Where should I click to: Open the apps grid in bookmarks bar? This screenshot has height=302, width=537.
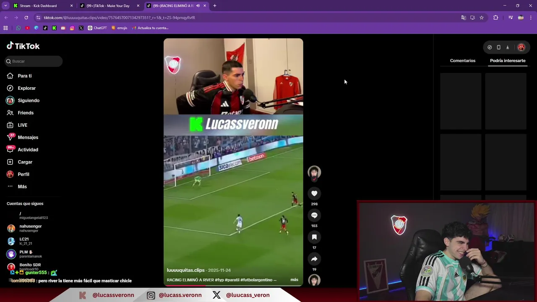(x=5, y=28)
